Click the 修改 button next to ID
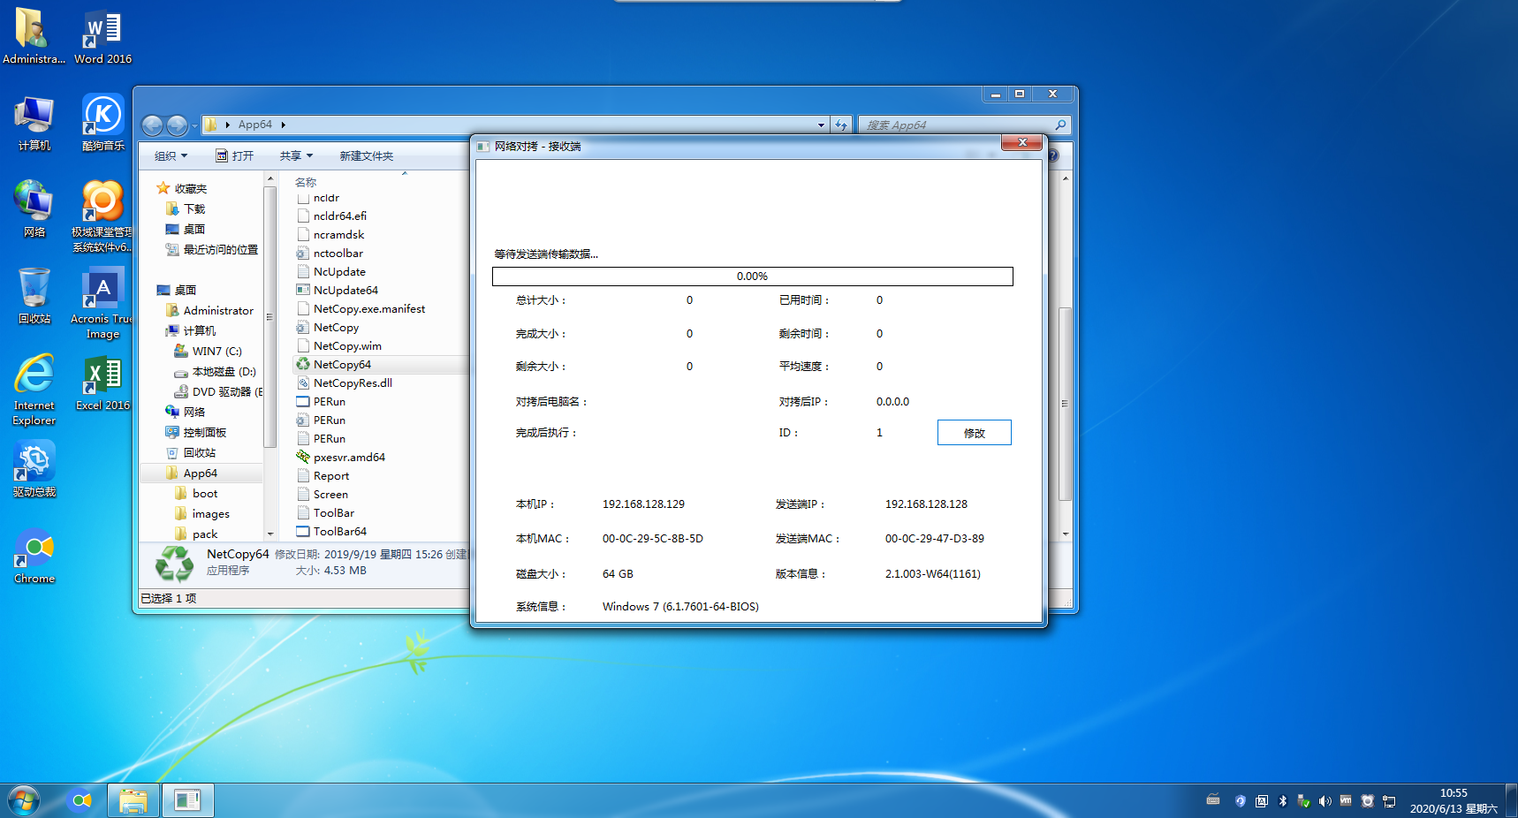This screenshot has width=1518, height=818. [x=974, y=433]
